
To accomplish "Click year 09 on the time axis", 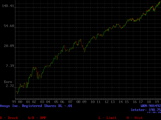I will pos(84,102).
